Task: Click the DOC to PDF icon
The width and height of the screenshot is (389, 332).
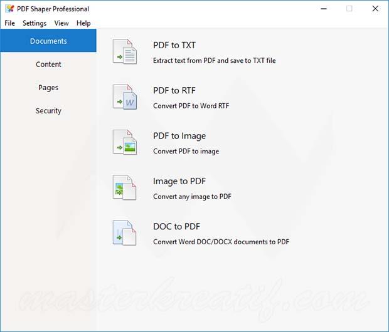Action: [124, 233]
